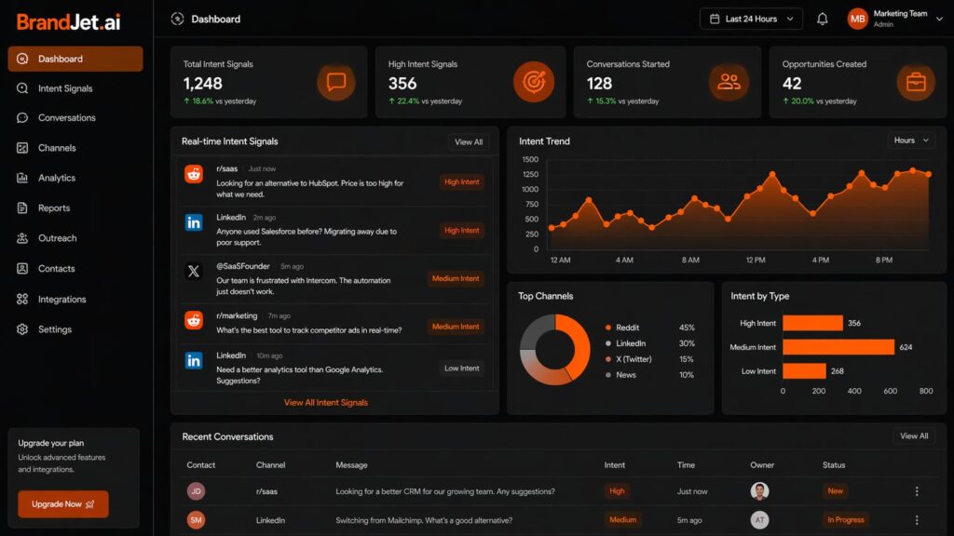Viewport: 954px width, 536px height.
Task: Open notifications bell
Action: click(822, 19)
